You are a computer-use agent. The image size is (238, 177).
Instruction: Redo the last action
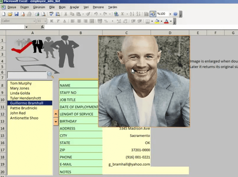pos(105,14)
